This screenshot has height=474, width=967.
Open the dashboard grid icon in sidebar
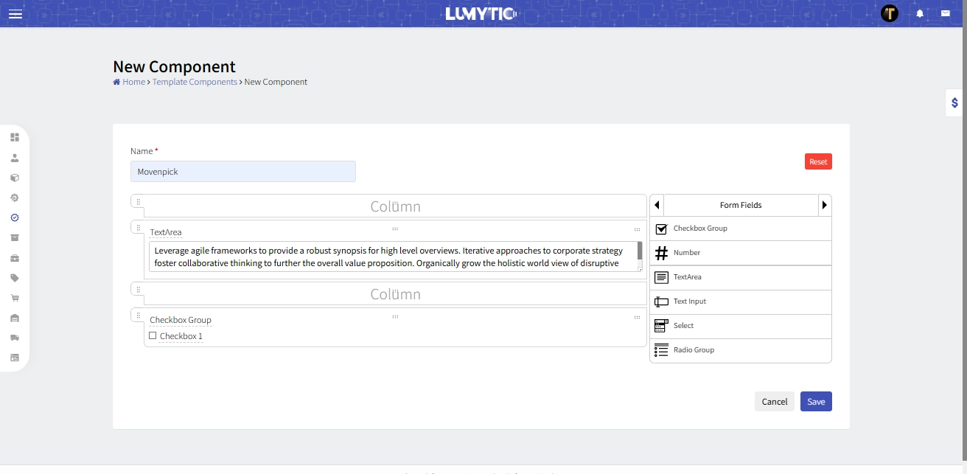15,137
